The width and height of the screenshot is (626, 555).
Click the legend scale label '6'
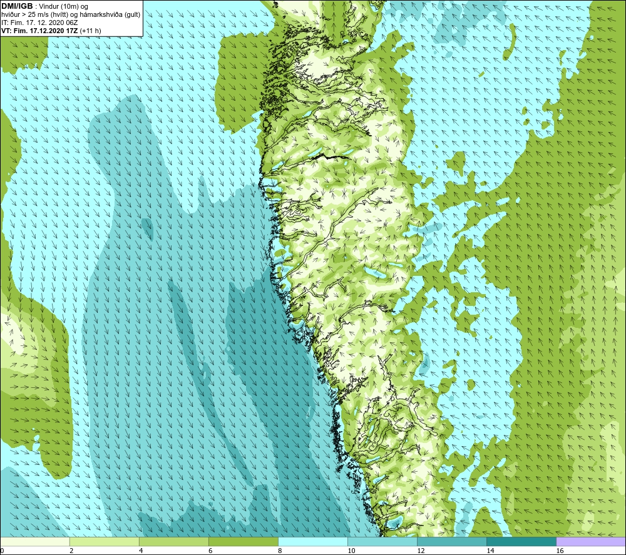coord(210,551)
